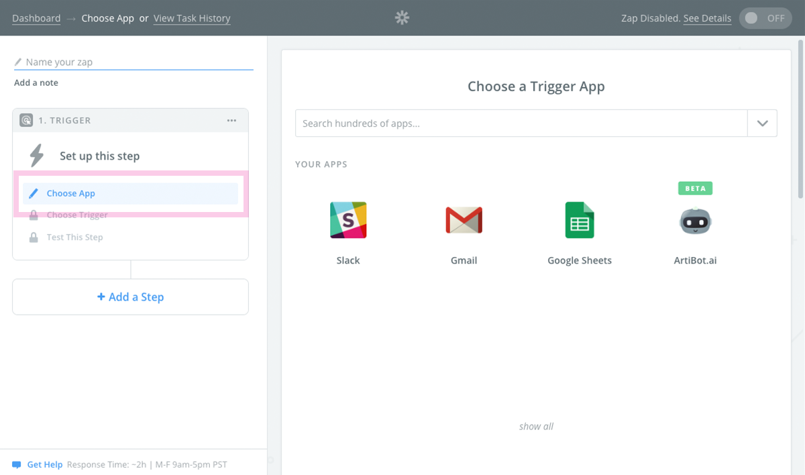
Task: Click Choose App breadcrumb text in header
Action: (108, 18)
